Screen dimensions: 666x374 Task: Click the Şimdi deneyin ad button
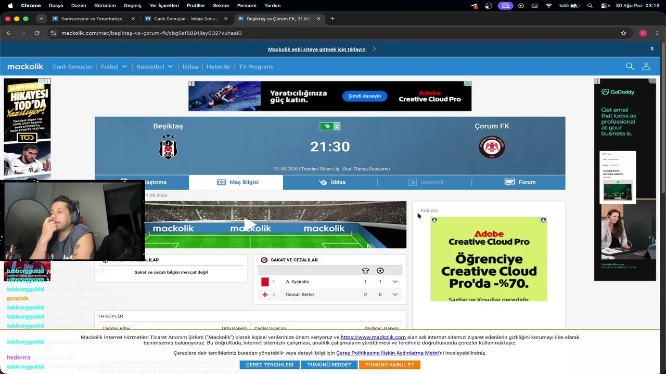pyautogui.click(x=365, y=96)
